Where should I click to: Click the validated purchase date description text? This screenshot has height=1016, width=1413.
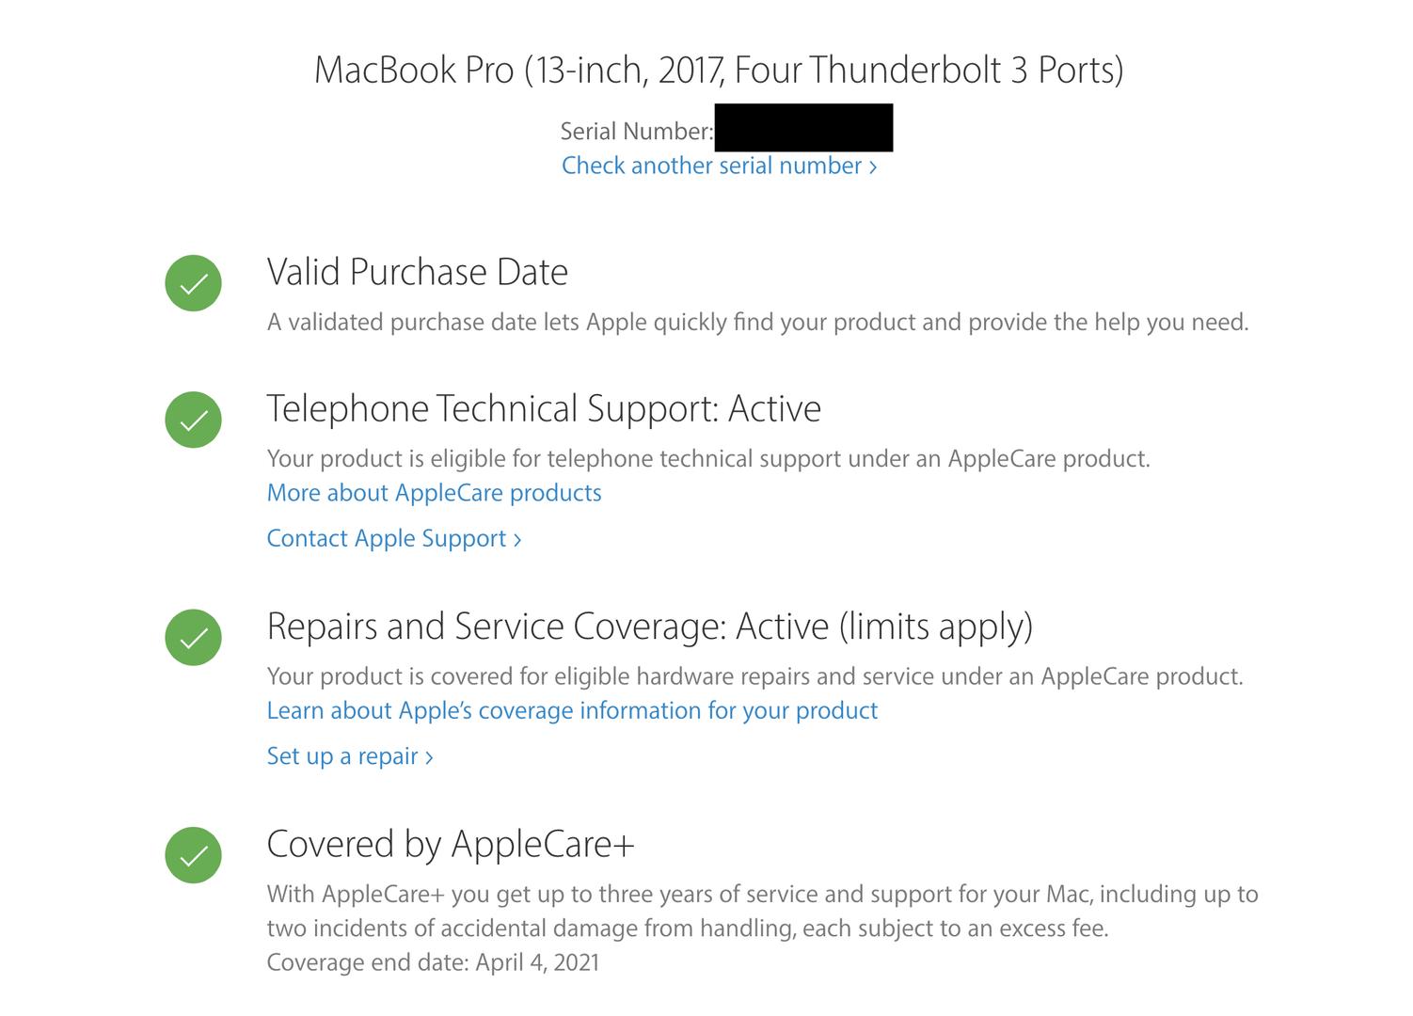[x=758, y=323]
